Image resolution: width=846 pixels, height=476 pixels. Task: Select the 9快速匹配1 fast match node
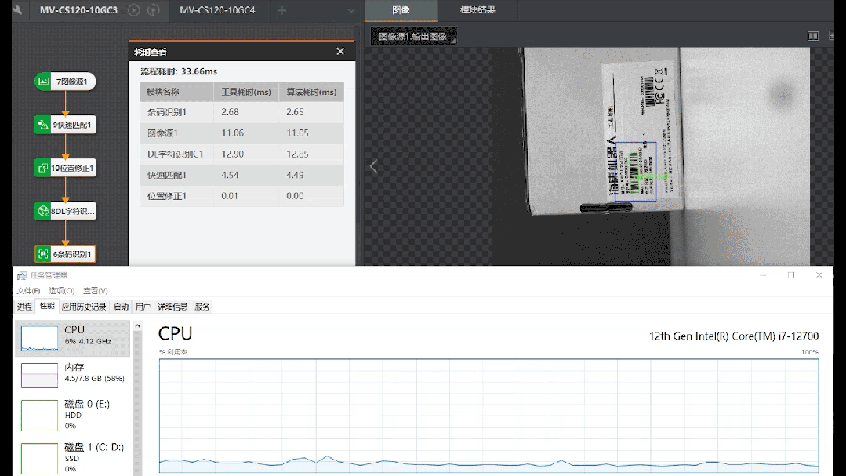coord(66,125)
